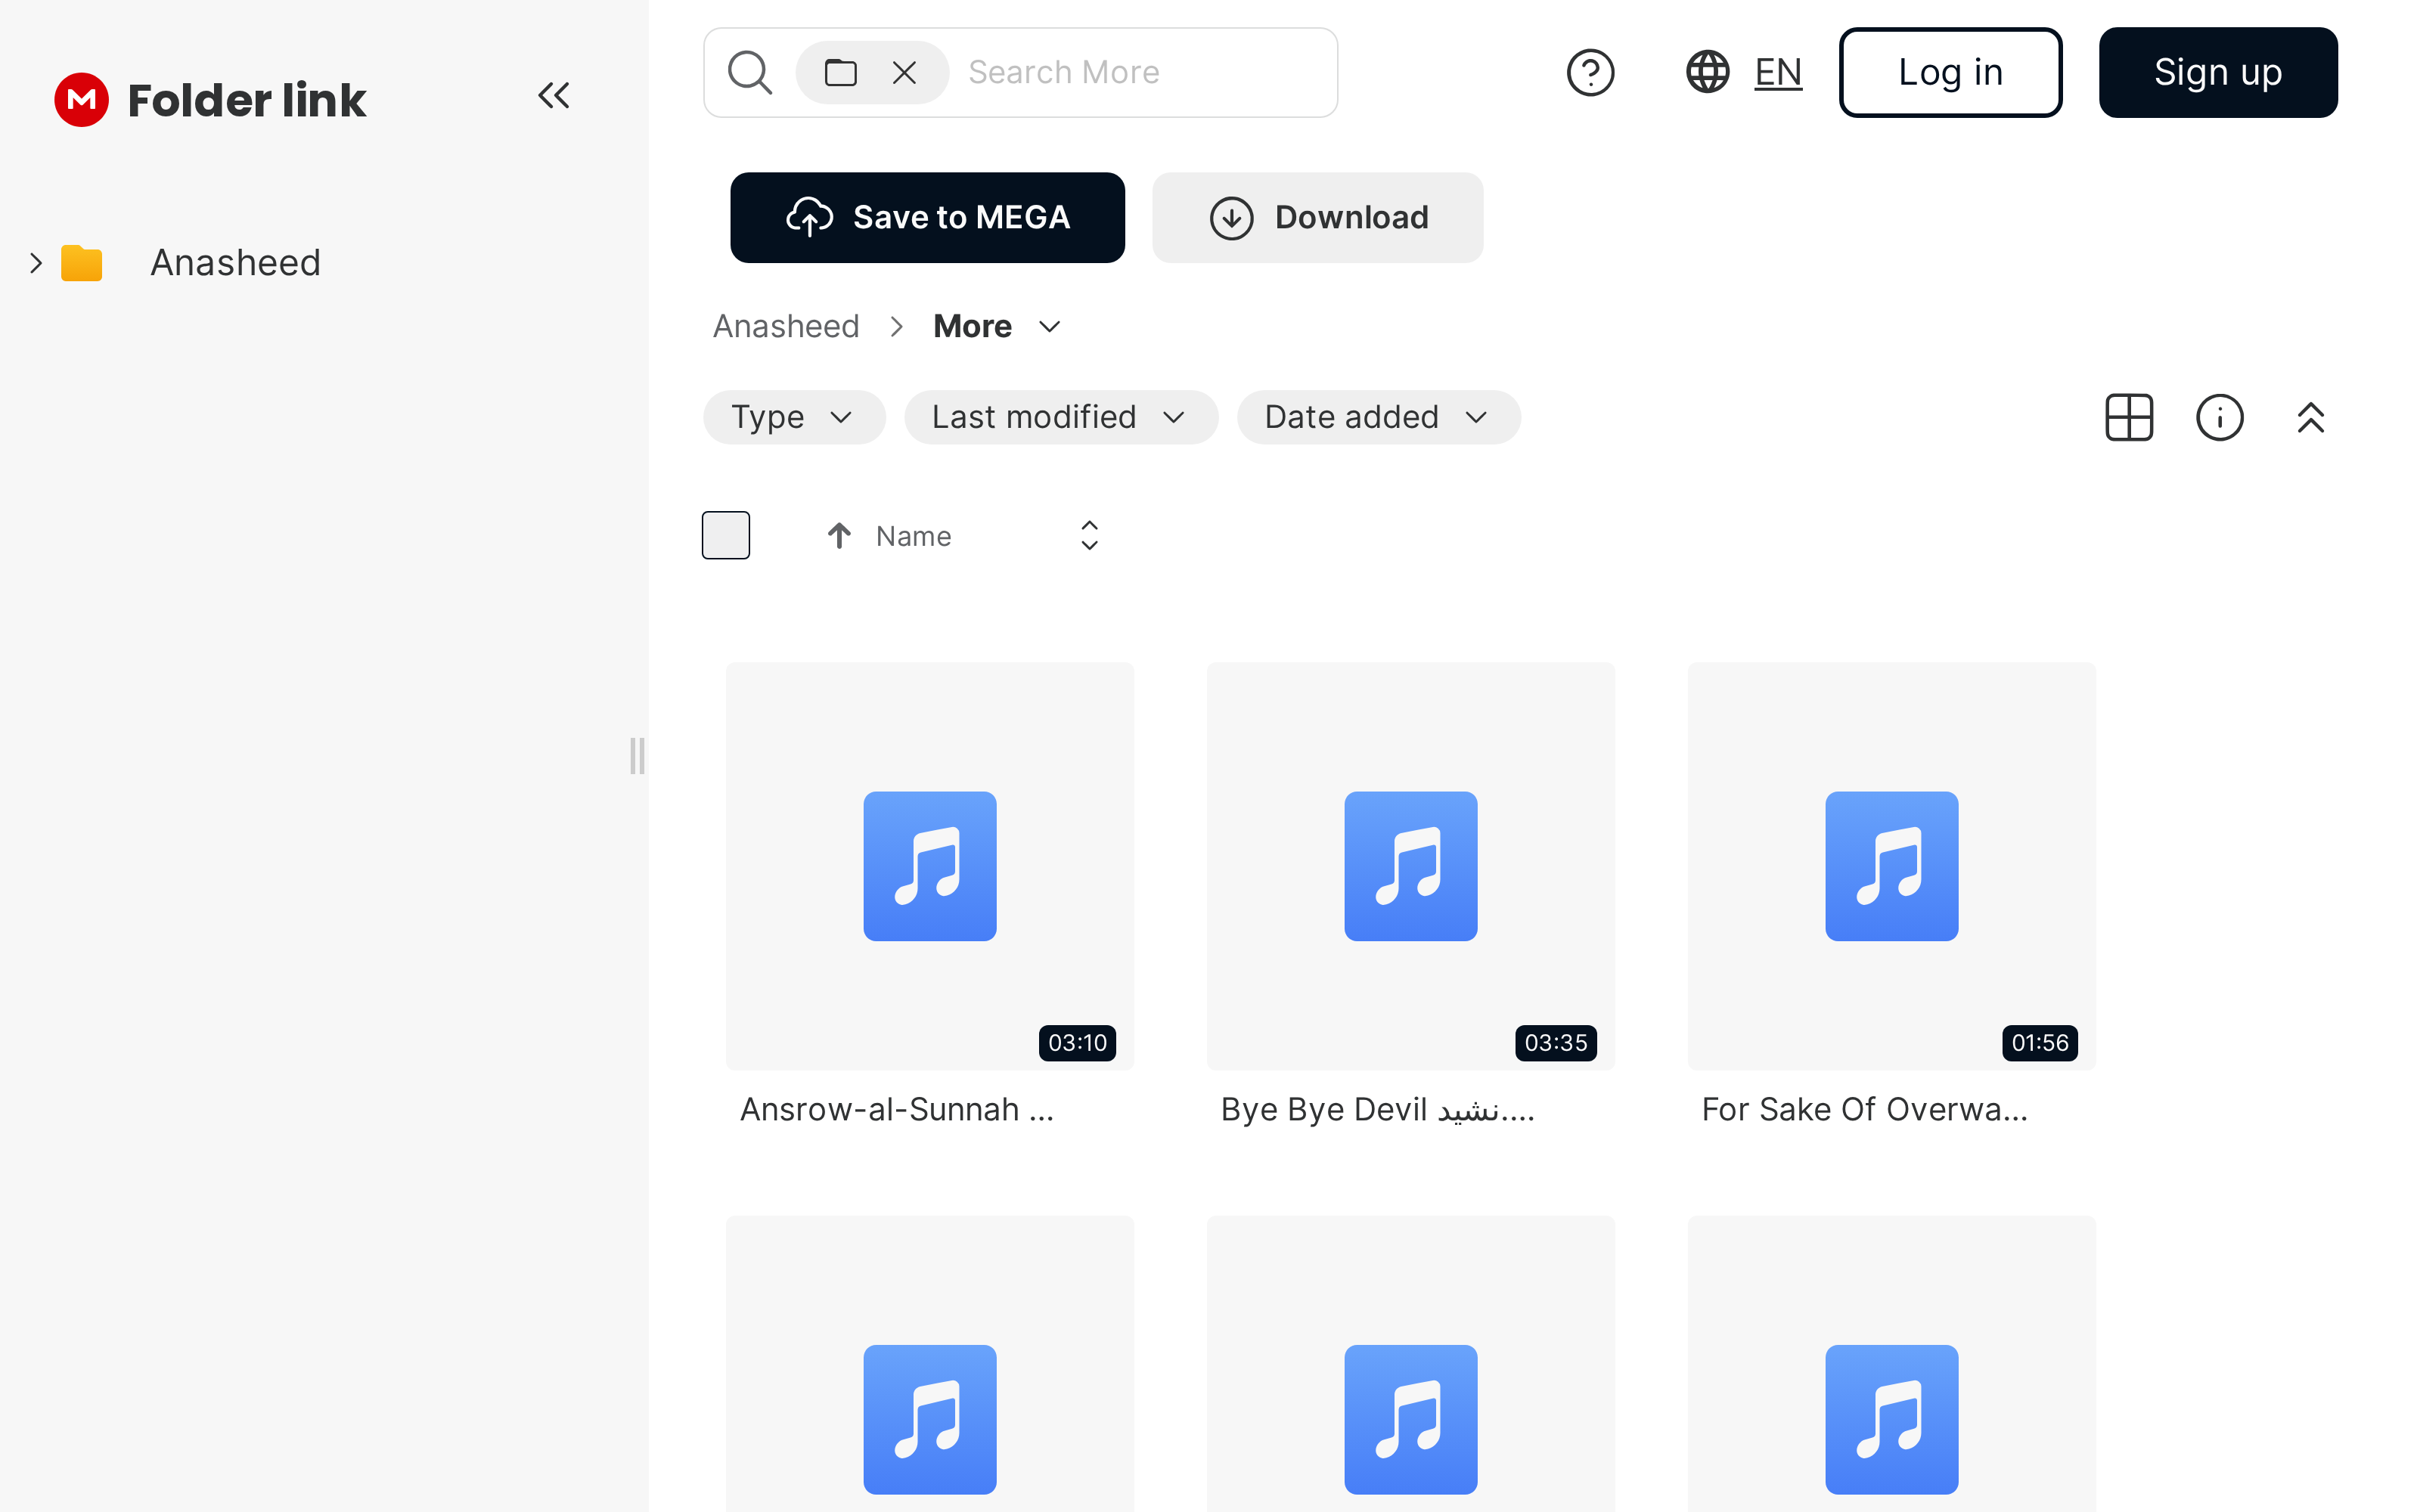This screenshot has width=2420, height=1512.
Task: Tick the select-all checkbox
Action: coord(725,535)
